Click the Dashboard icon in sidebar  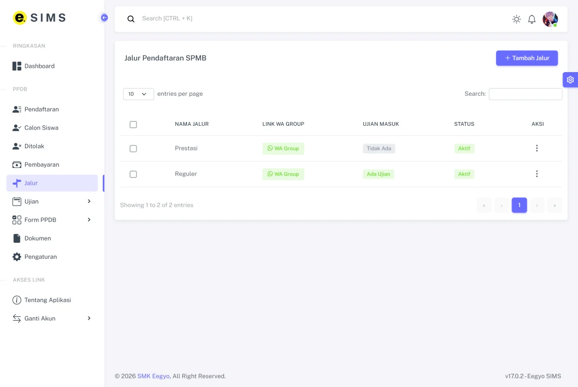click(16, 66)
